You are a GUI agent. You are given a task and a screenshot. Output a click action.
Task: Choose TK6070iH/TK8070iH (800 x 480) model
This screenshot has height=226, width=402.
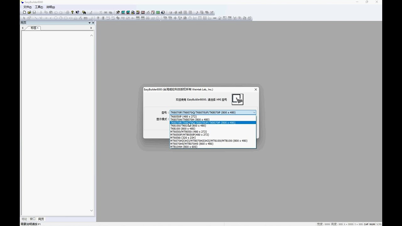213,120
